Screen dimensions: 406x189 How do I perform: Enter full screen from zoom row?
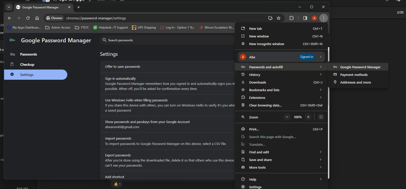(x=321, y=117)
